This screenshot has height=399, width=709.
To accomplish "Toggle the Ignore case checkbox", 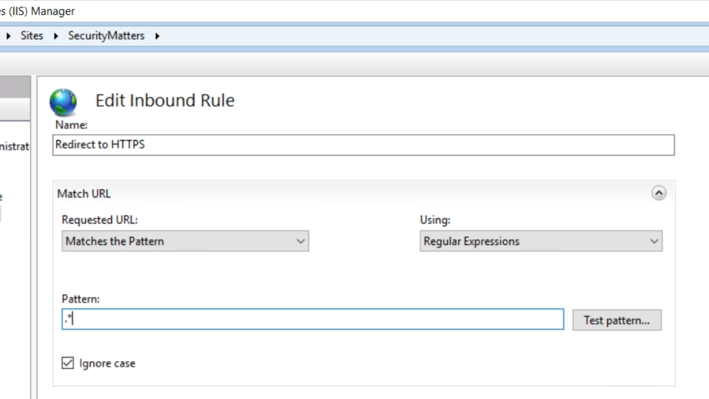I will [x=68, y=363].
